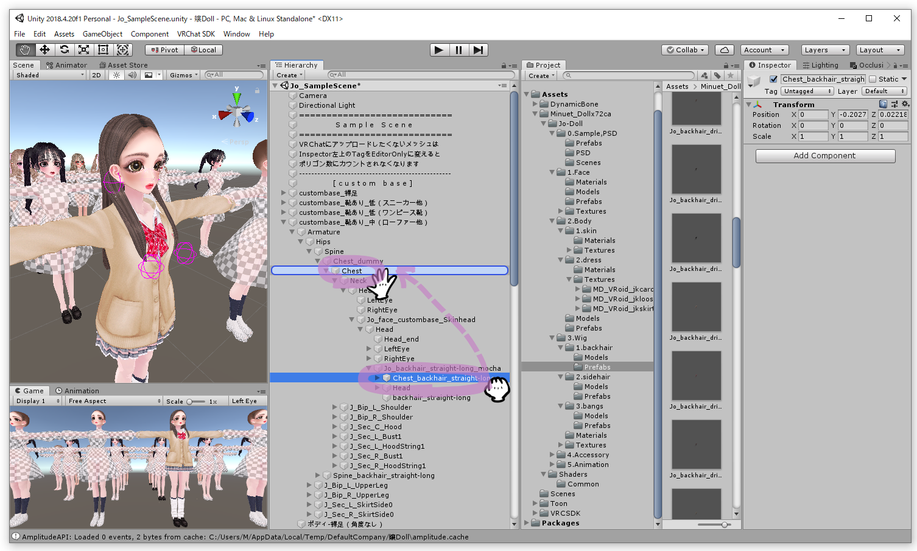Viewport: 917px width, 551px height.
Task: Toggle scene lighting sun icon
Action: (116, 75)
